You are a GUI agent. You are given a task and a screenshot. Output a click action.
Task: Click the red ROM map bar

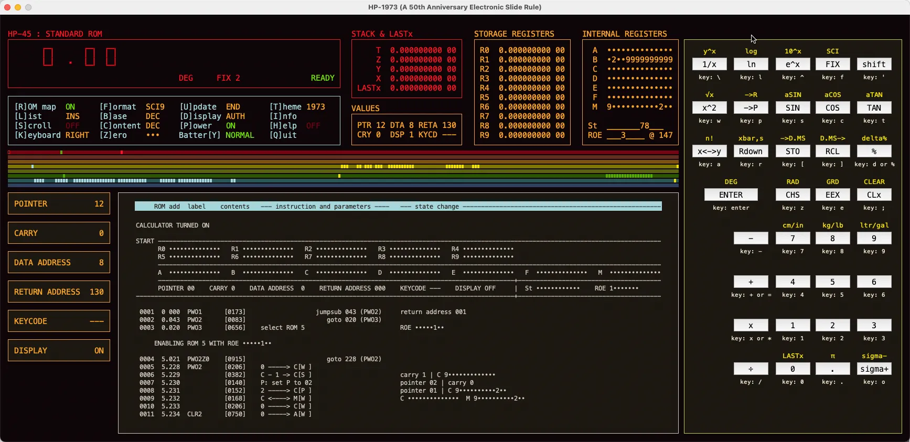(x=343, y=153)
